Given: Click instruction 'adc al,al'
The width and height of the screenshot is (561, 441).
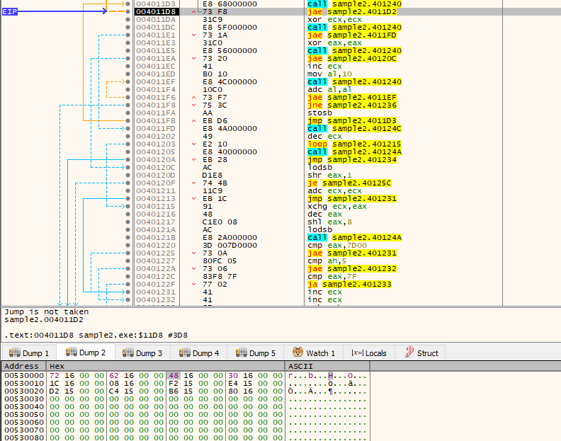Looking at the screenshot, I should coord(329,90).
